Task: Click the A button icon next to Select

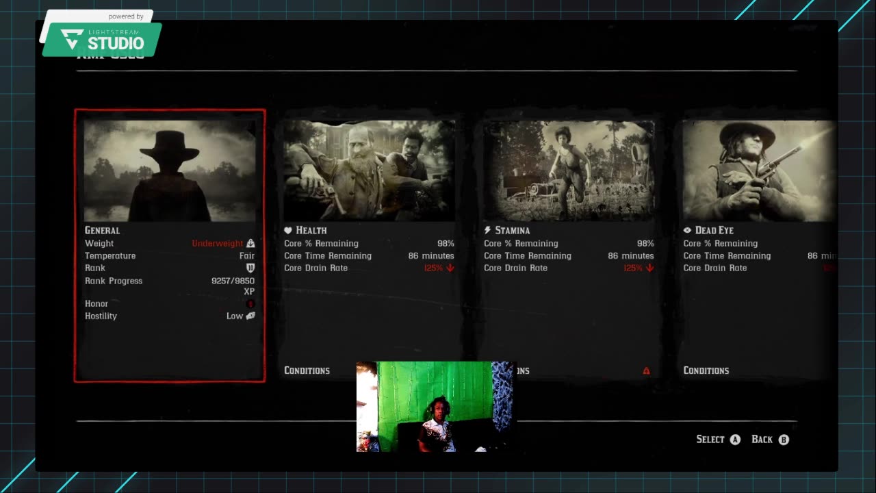Action: 735,440
